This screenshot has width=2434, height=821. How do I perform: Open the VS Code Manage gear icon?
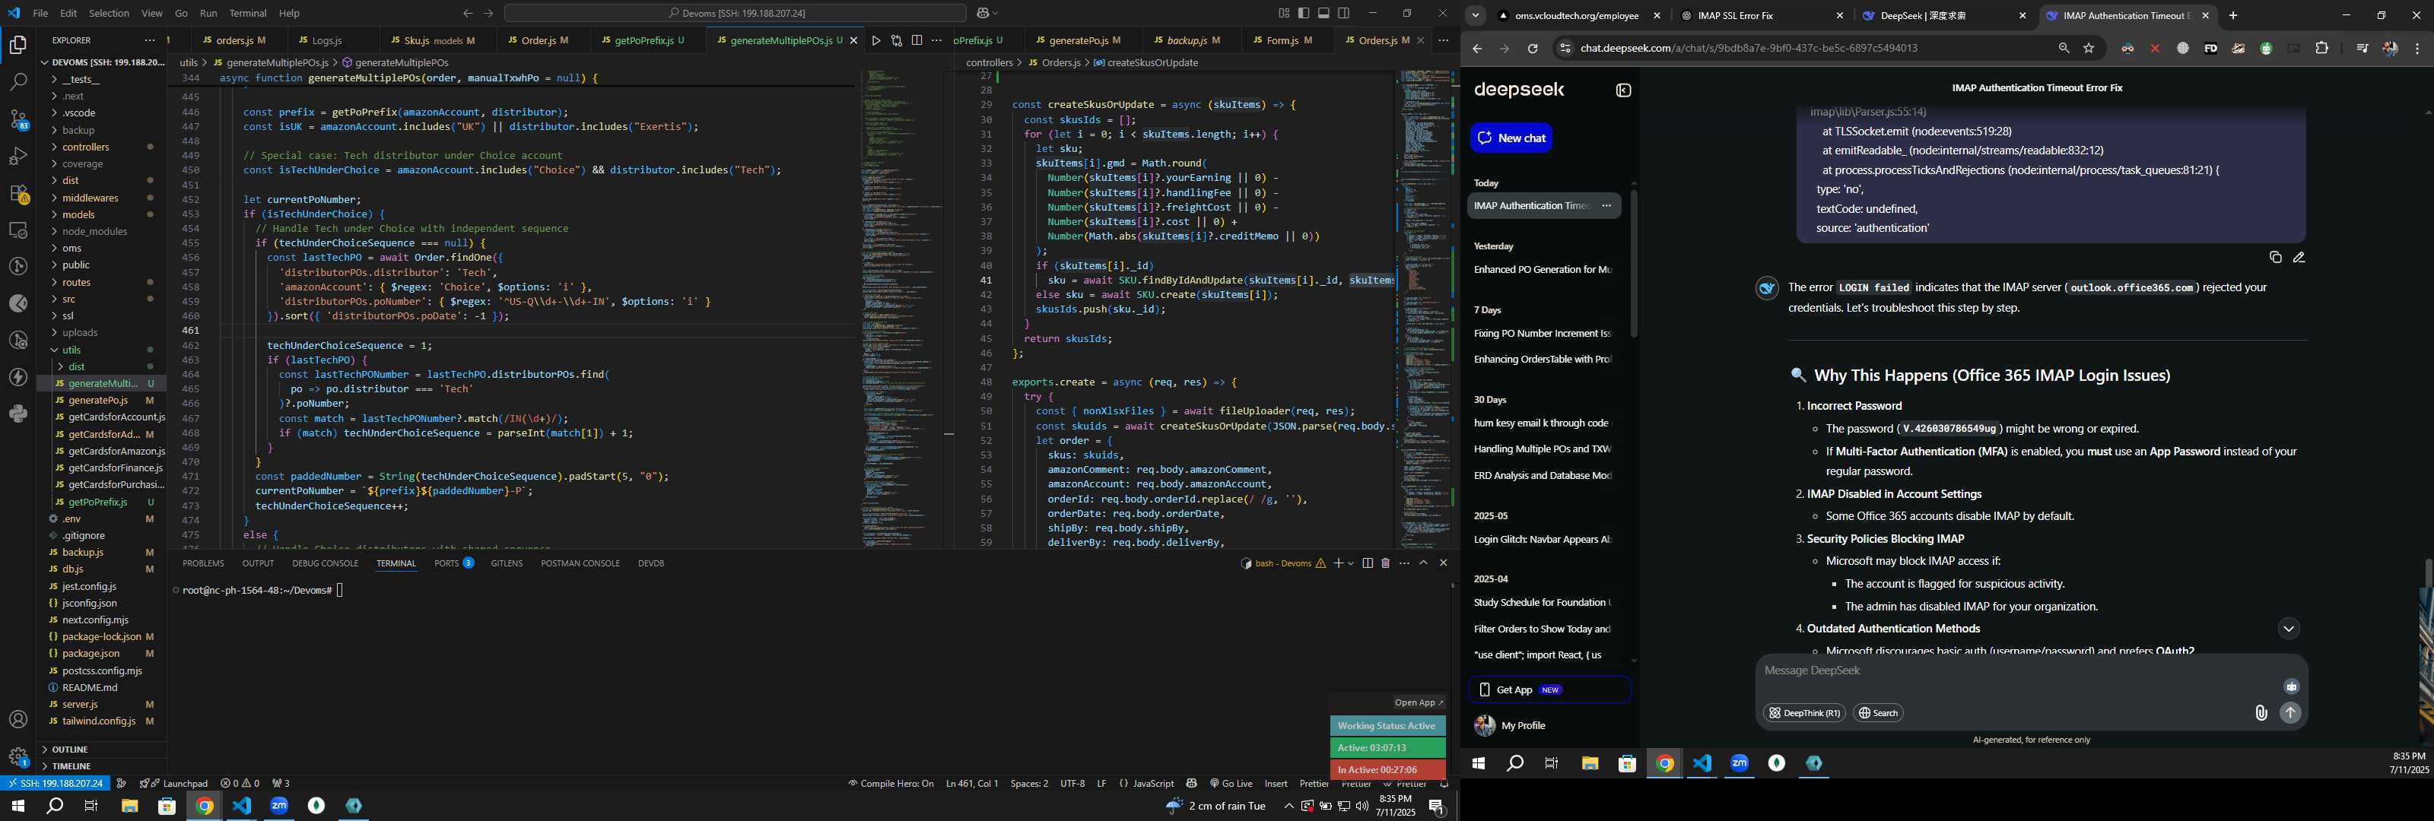[18, 756]
